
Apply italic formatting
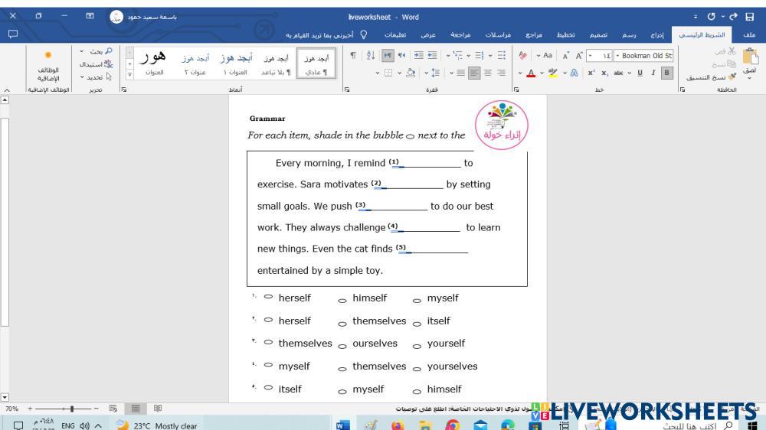click(x=653, y=73)
